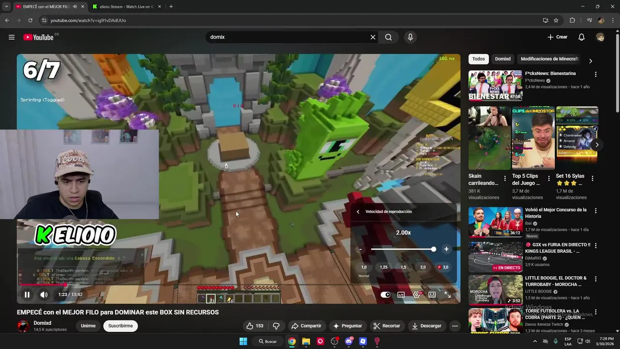This screenshot has height=349, width=620.
Task: Click the Unirme button
Action: click(88, 326)
